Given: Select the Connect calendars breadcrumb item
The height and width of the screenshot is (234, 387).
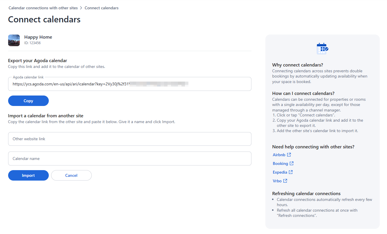Looking at the screenshot, I should coord(101,8).
